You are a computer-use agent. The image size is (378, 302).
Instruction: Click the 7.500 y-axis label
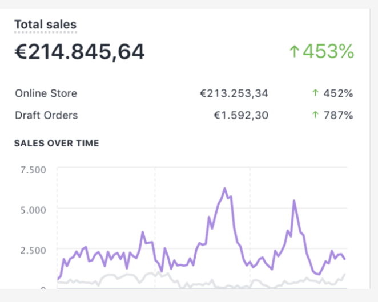33,169
